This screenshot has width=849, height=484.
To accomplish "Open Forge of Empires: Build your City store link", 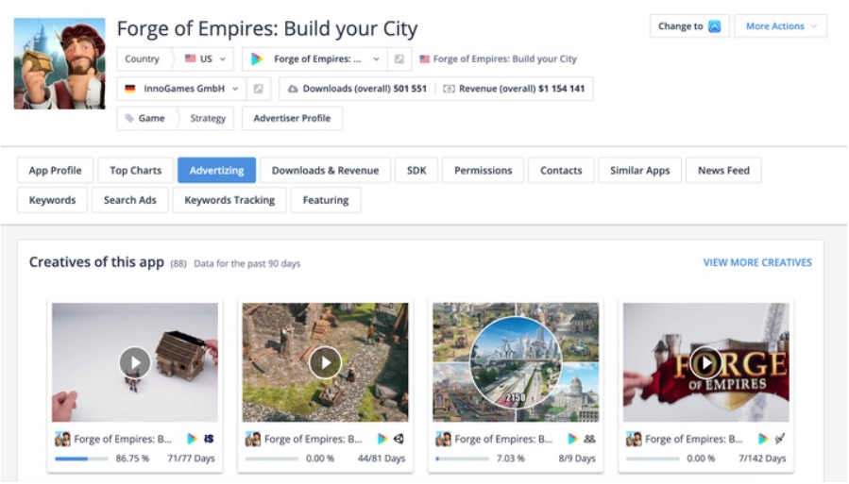I will tap(504, 58).
